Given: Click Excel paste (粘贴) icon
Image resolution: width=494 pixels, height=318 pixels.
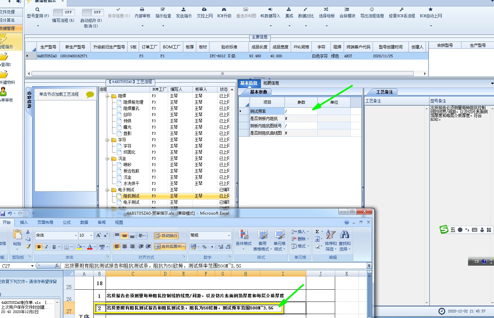Looking at the screenshot, I should 17,234.
